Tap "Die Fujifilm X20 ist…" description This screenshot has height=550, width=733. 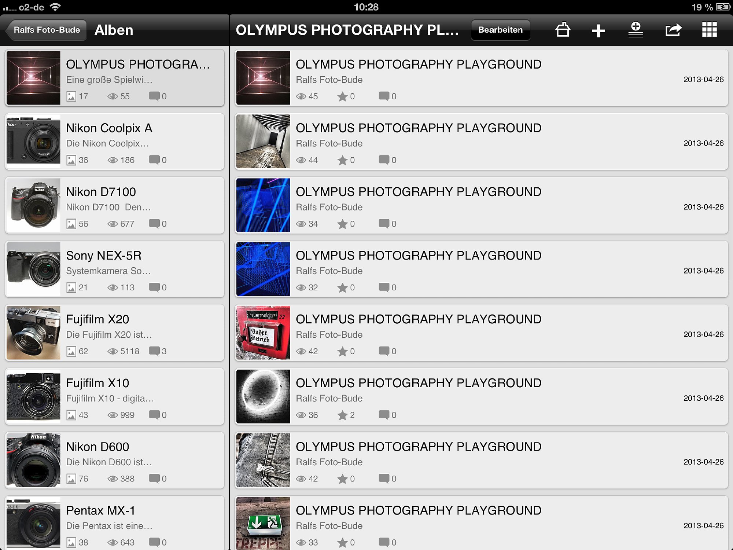click(109, 335)
